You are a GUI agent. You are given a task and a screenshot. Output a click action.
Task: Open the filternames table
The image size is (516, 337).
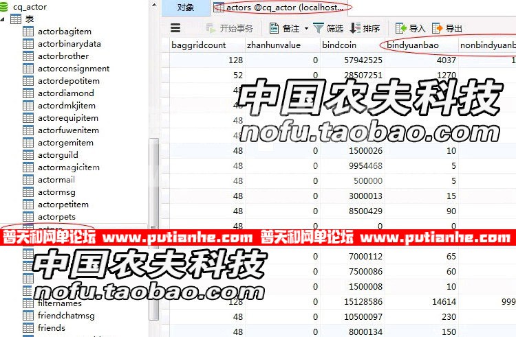pyautogui.click(x=60, y=303)
